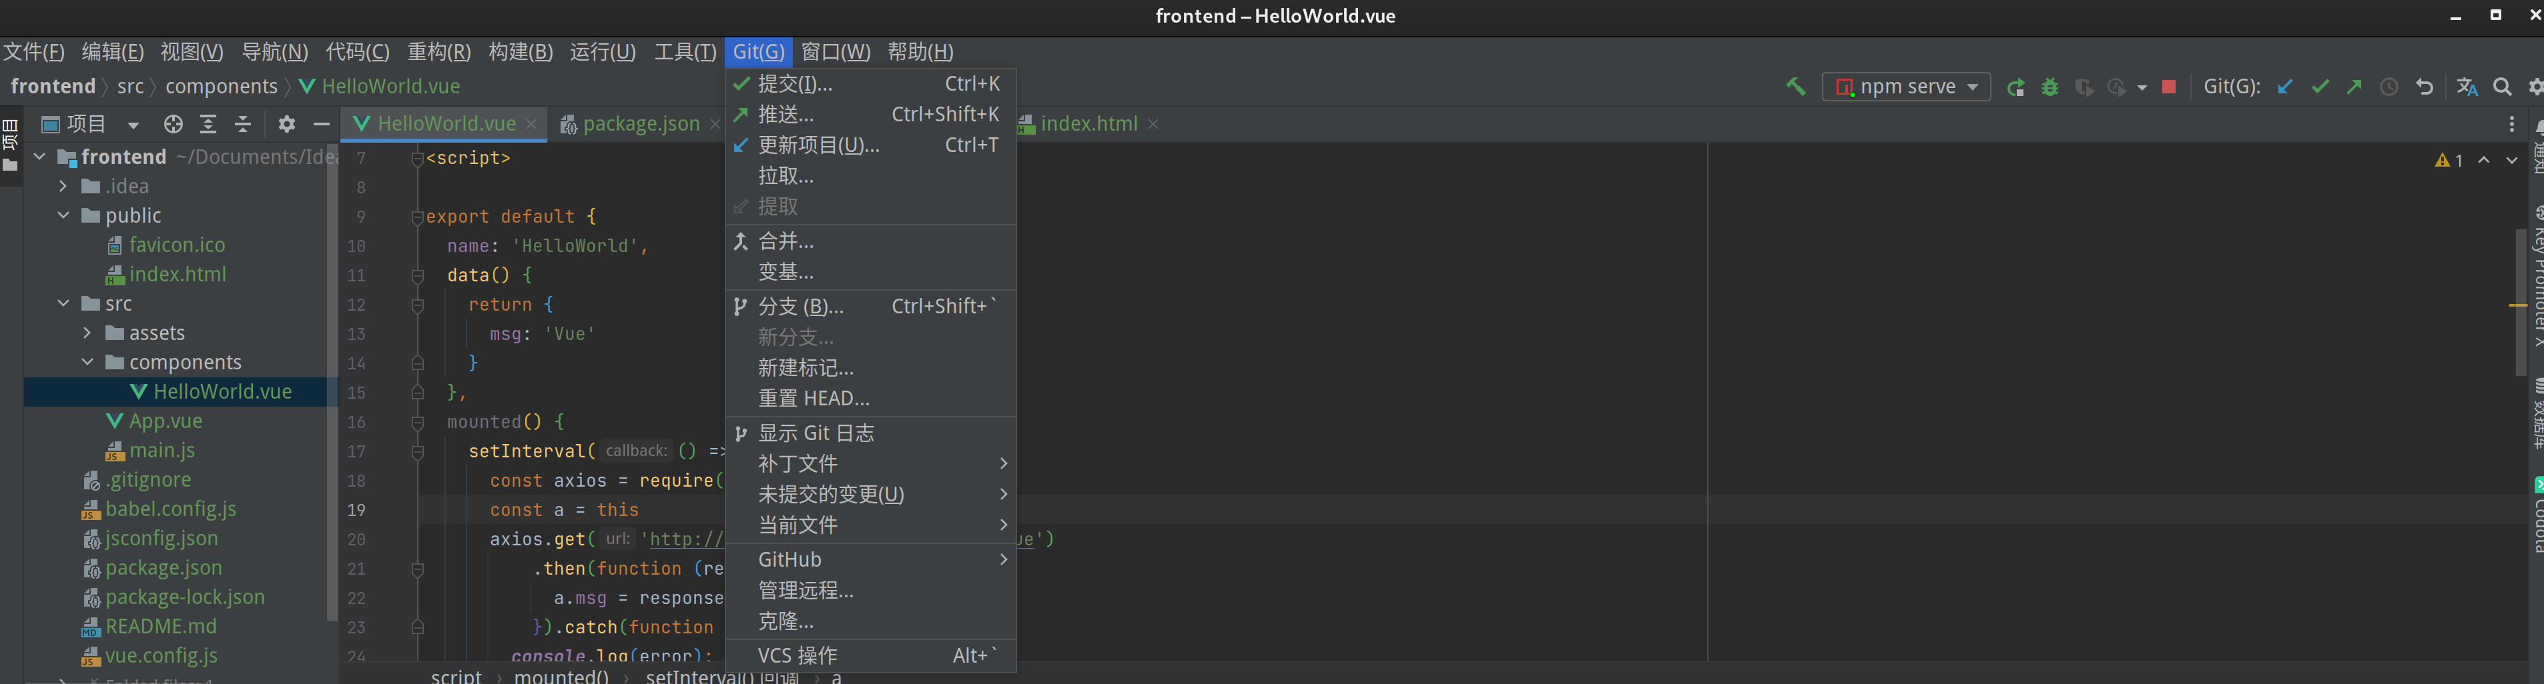
Task: Open the profiler options dropdown arrow
Action: point(2142,88)
